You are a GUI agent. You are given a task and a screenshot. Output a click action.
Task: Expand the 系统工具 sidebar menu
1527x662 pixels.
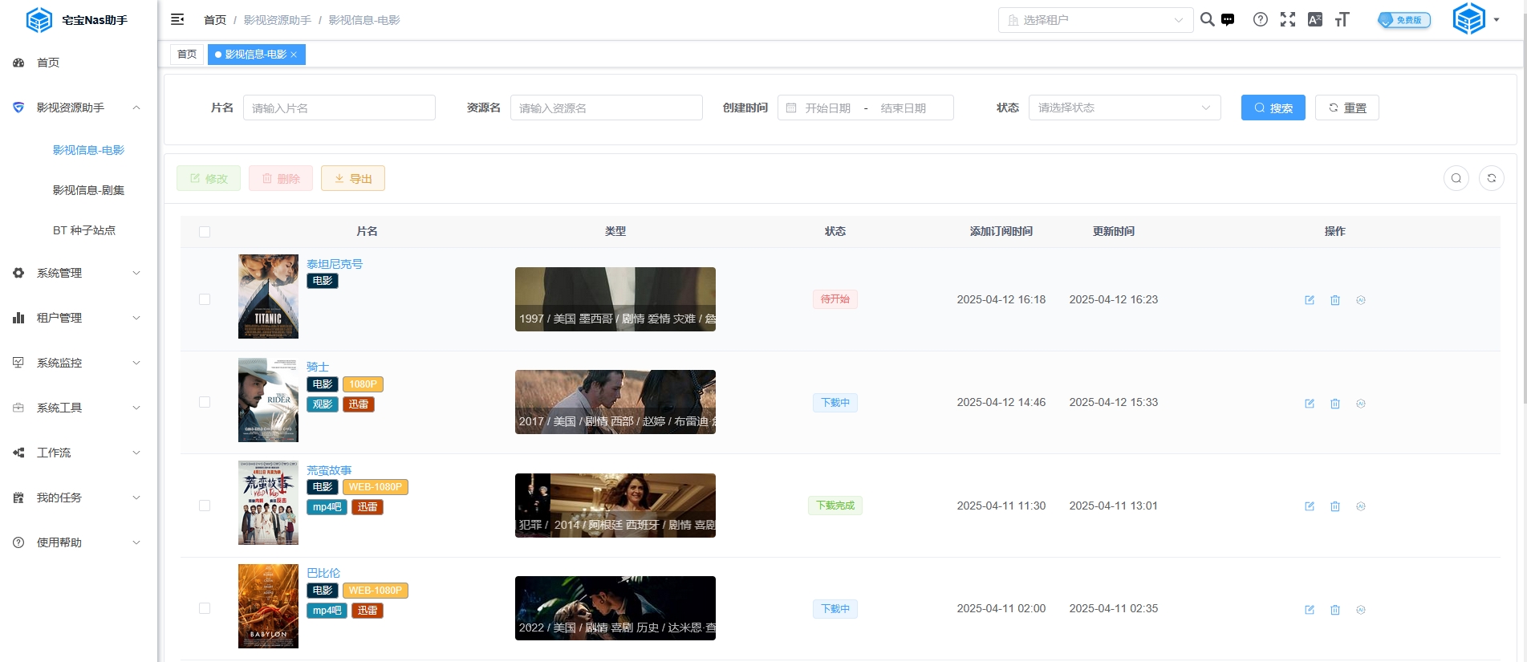point(79,408)
